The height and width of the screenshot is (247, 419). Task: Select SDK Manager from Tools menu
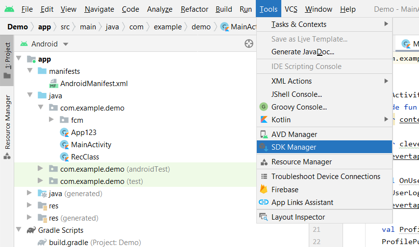pos(324,147)
